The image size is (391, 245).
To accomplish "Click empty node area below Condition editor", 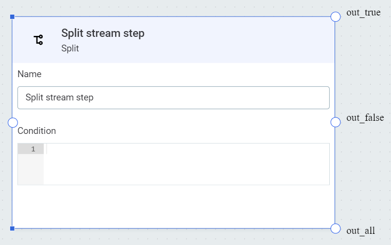I will [173, 206].
